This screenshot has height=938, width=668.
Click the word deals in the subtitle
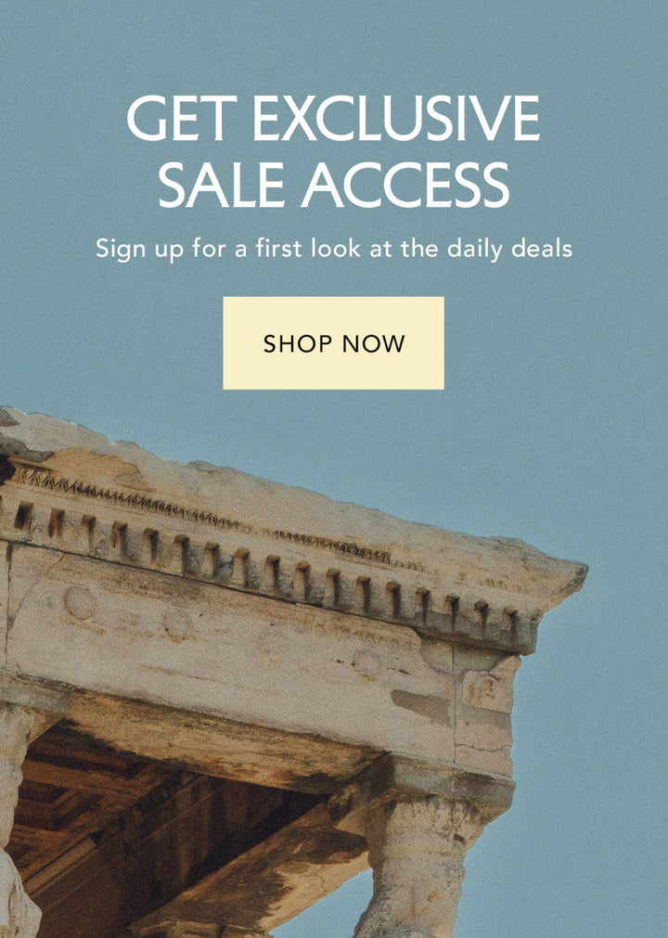point(542,248)
